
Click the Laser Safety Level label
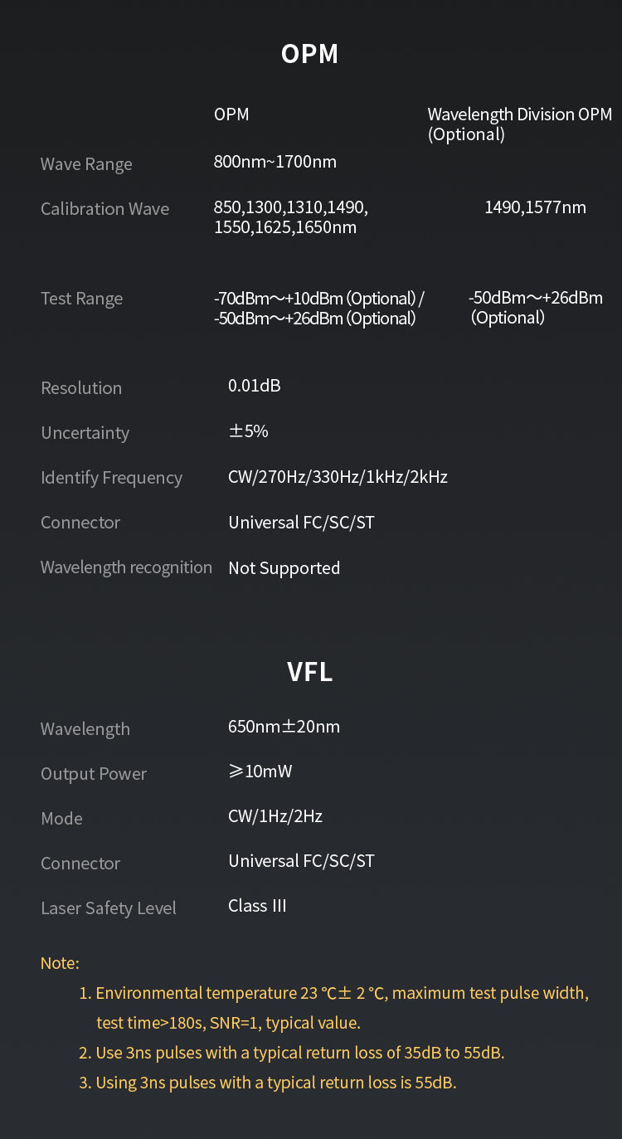pos(109,908)
